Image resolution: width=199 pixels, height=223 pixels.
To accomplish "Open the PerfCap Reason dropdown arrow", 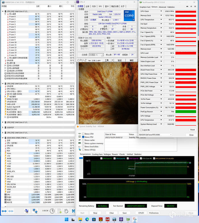I will (161, 111).
